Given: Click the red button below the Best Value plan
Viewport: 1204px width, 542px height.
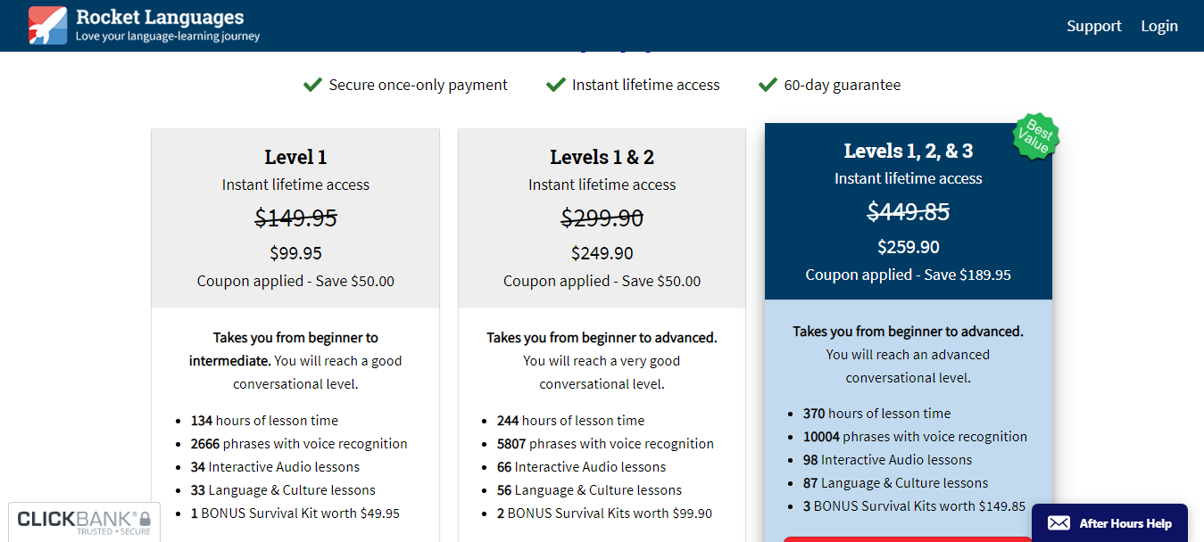Looking at the screenshot, I should point(908,538).
